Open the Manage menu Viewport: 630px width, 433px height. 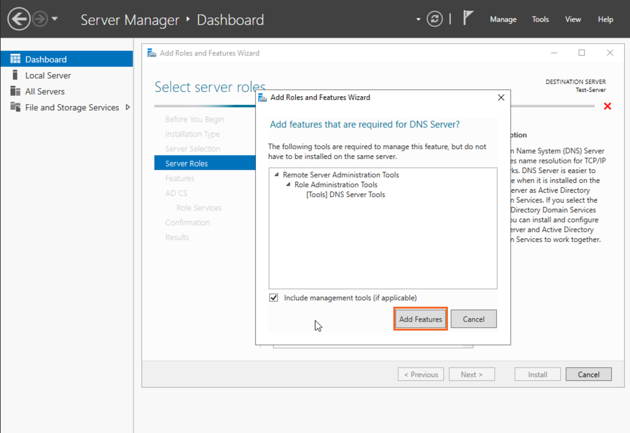tap(503, 19)
